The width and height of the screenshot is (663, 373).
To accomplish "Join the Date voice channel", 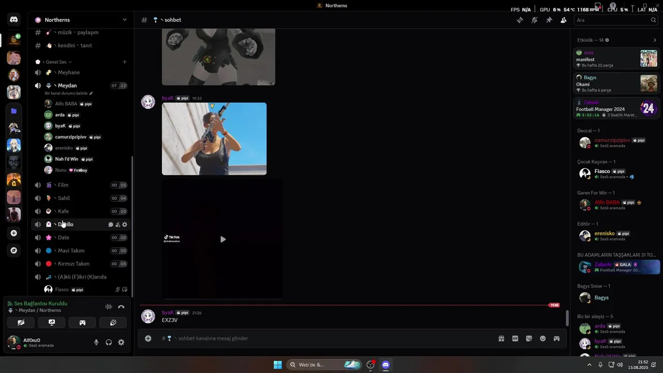I will pyautogui.click(x=81, y=237).
